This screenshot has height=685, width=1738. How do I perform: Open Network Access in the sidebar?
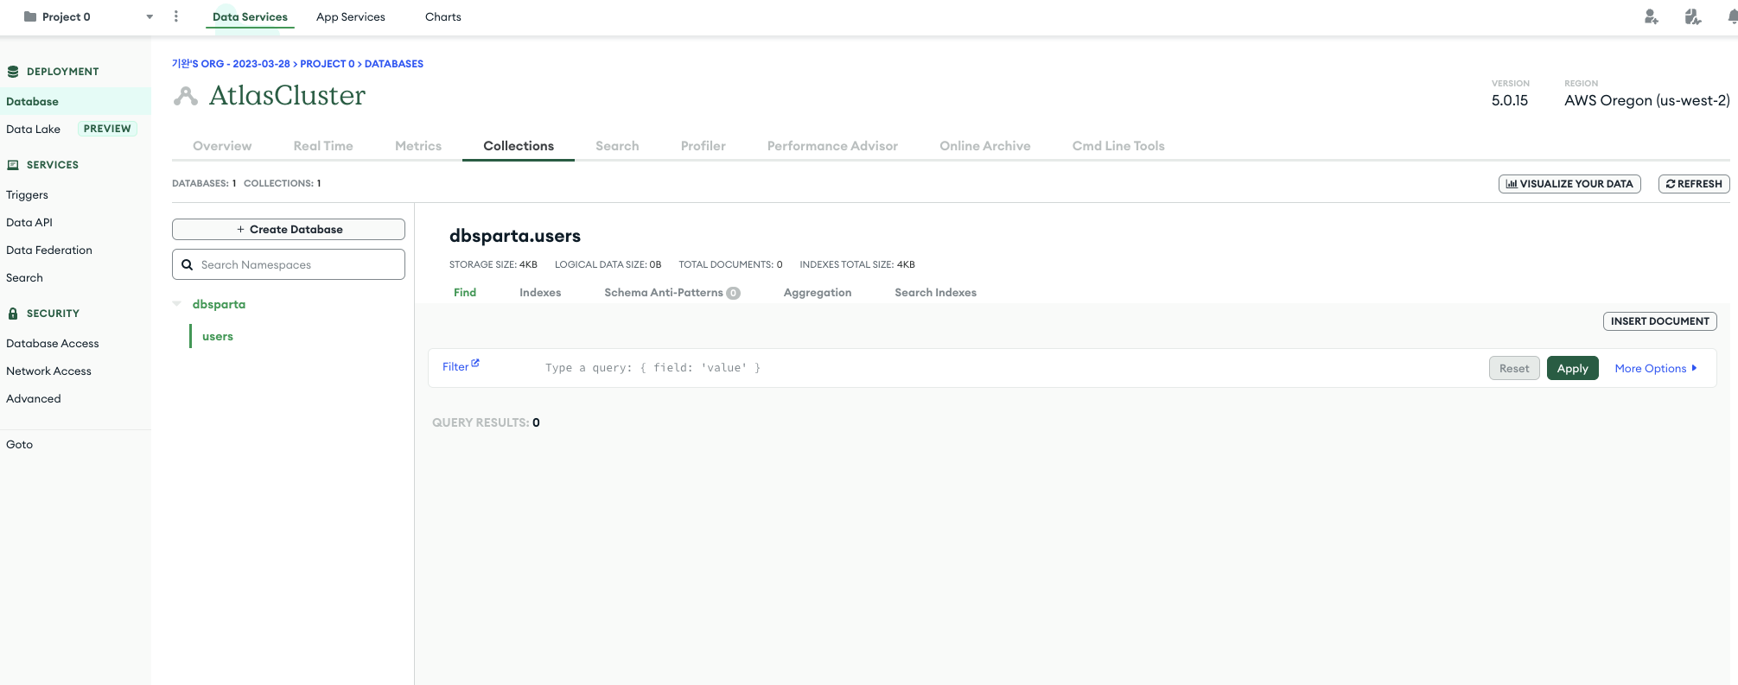(48, 371)
